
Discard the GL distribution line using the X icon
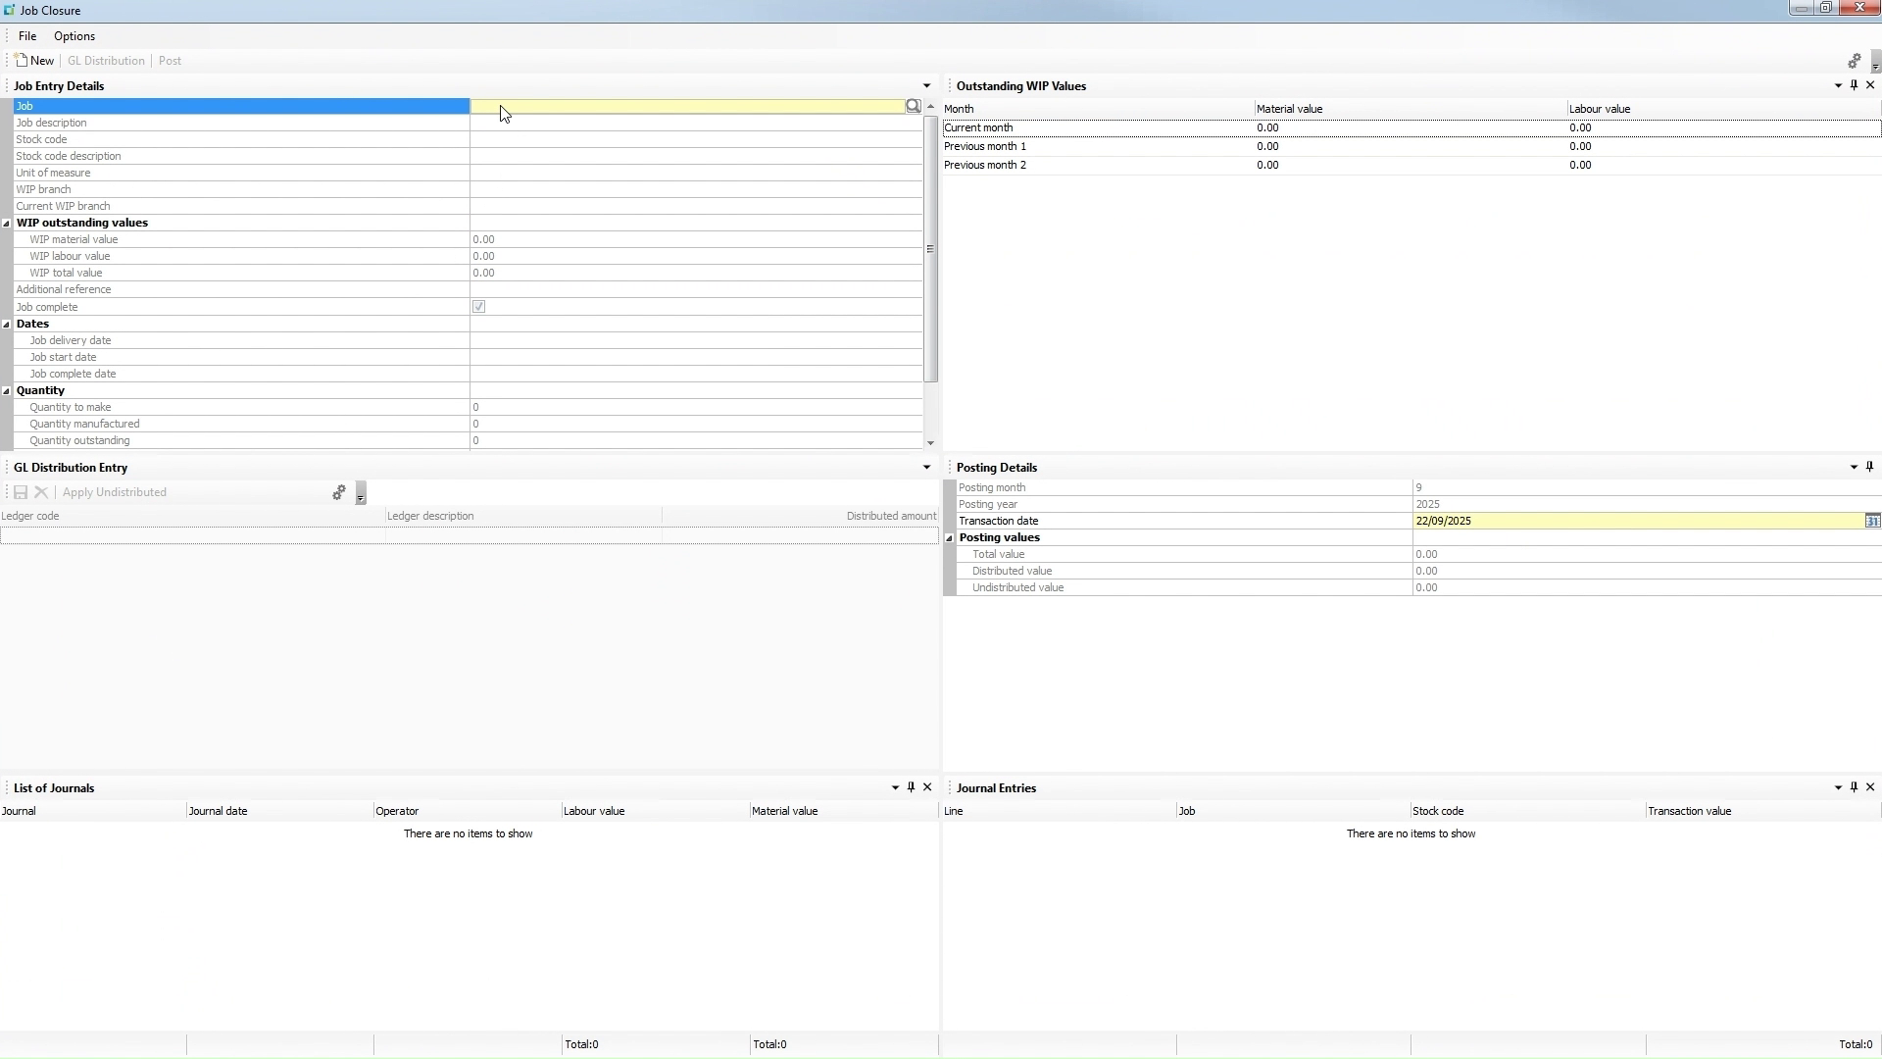[40, 492]
